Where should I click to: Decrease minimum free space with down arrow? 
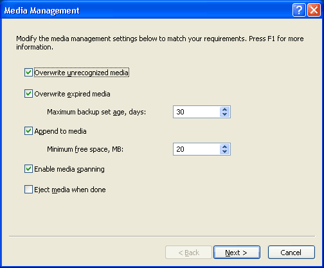tap(224, 152)
